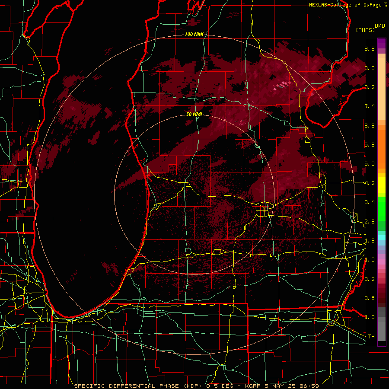Click the [PHAS] legend header
Viewport: 389px width, 389px height.
tap(365, 30)
